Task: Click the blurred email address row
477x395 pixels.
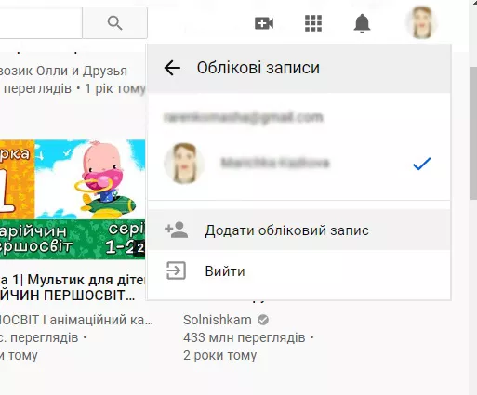Action: click(244, 117)
